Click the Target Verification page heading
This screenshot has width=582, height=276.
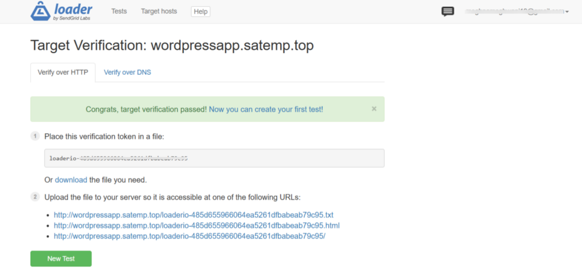point(172,45)
